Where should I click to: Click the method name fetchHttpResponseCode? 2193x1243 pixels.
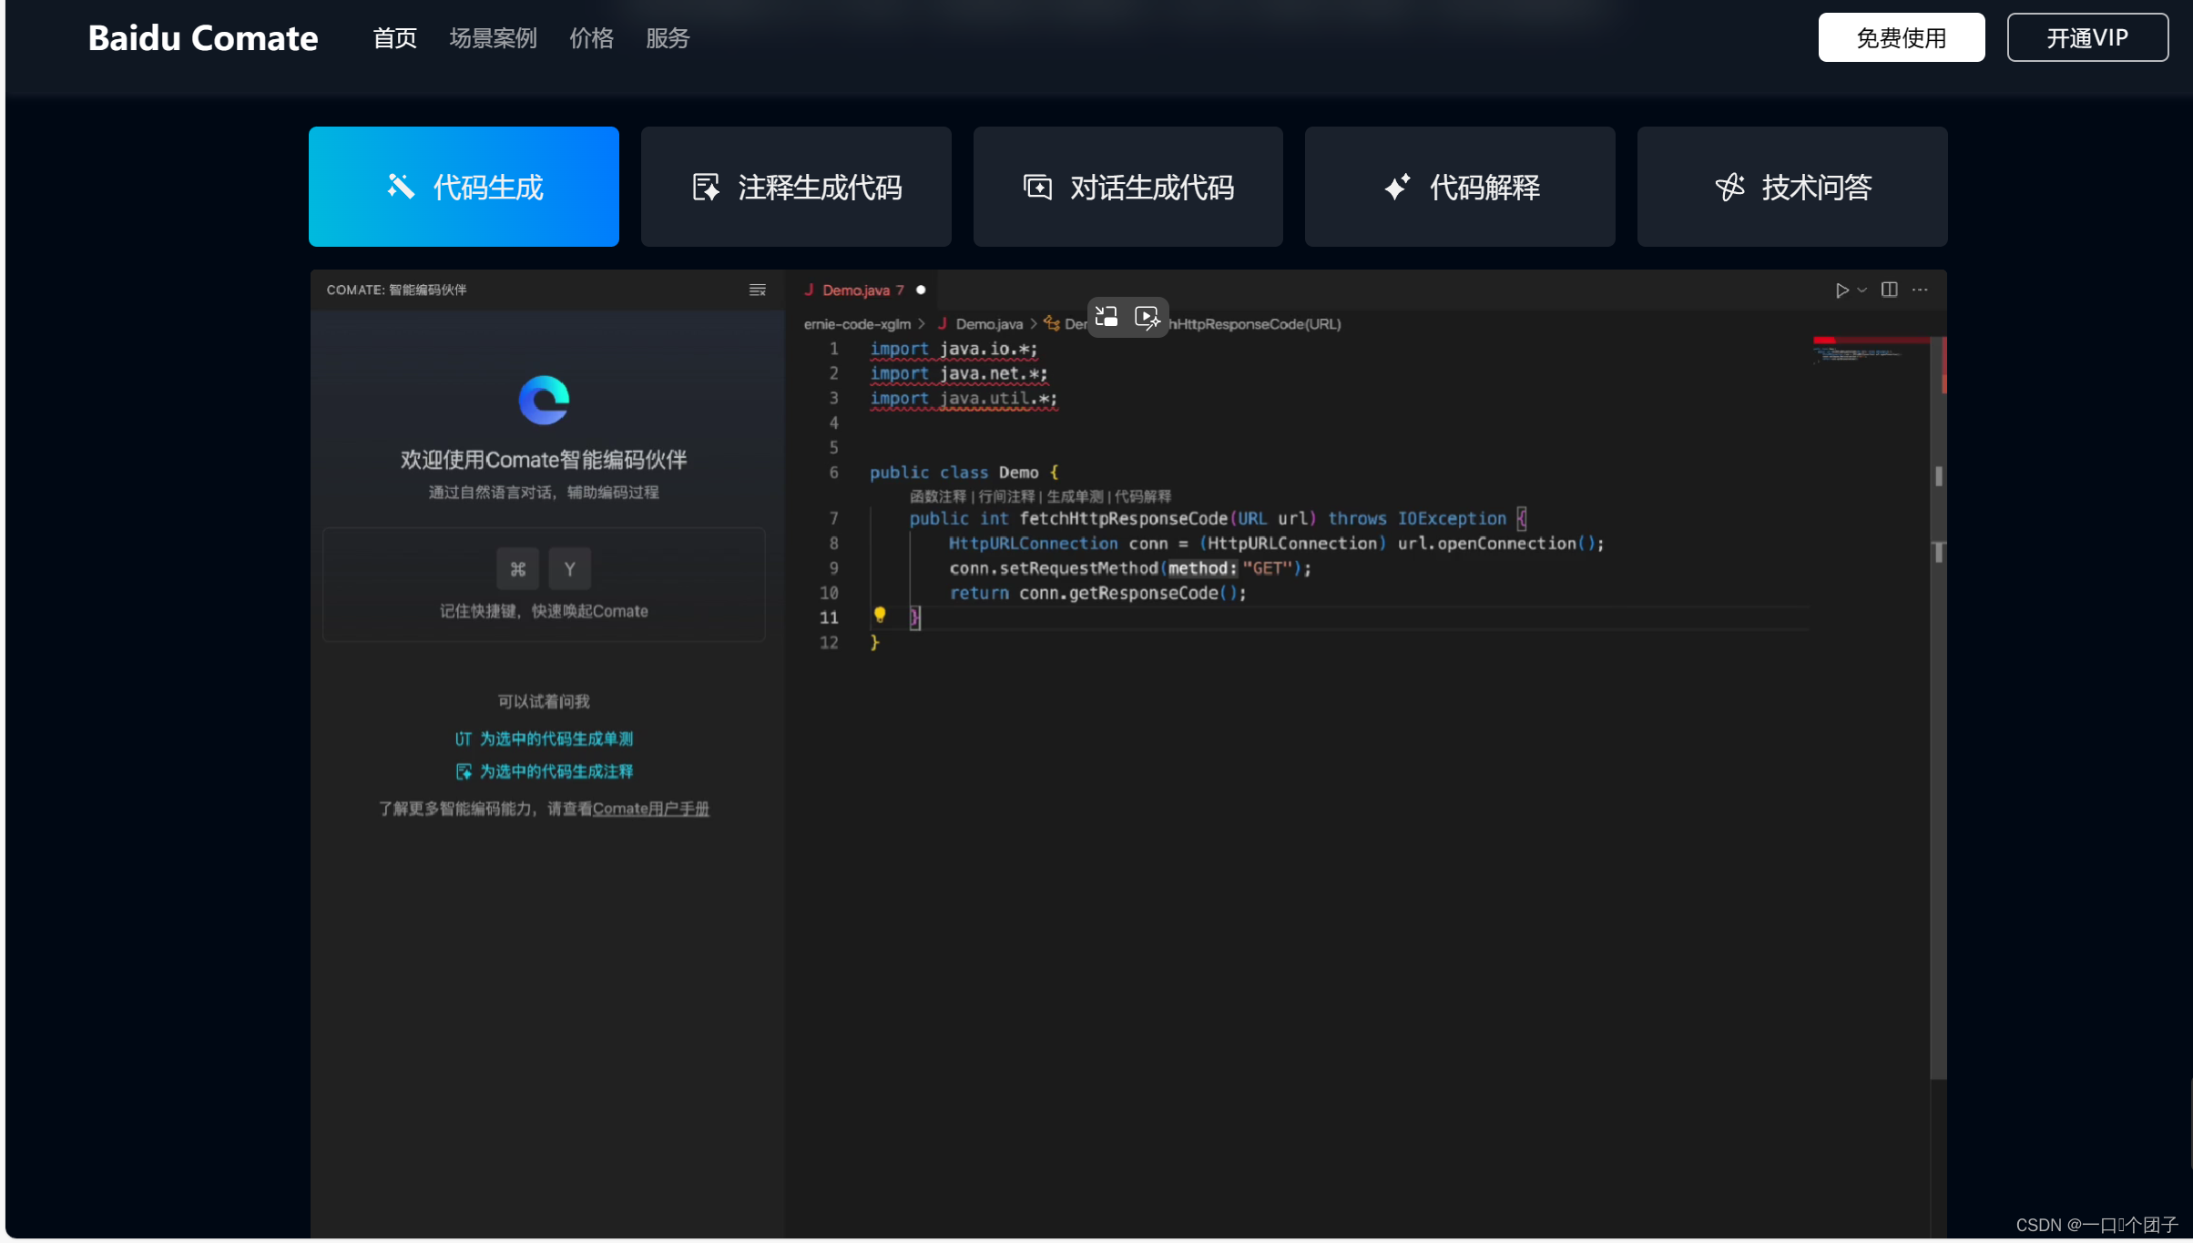point(1123,518)
